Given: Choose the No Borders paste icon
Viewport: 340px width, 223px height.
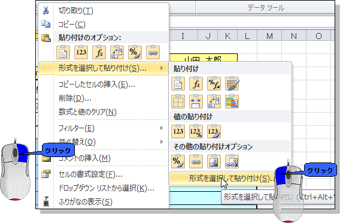Looking at the screenshot, I should coord(178,101).
